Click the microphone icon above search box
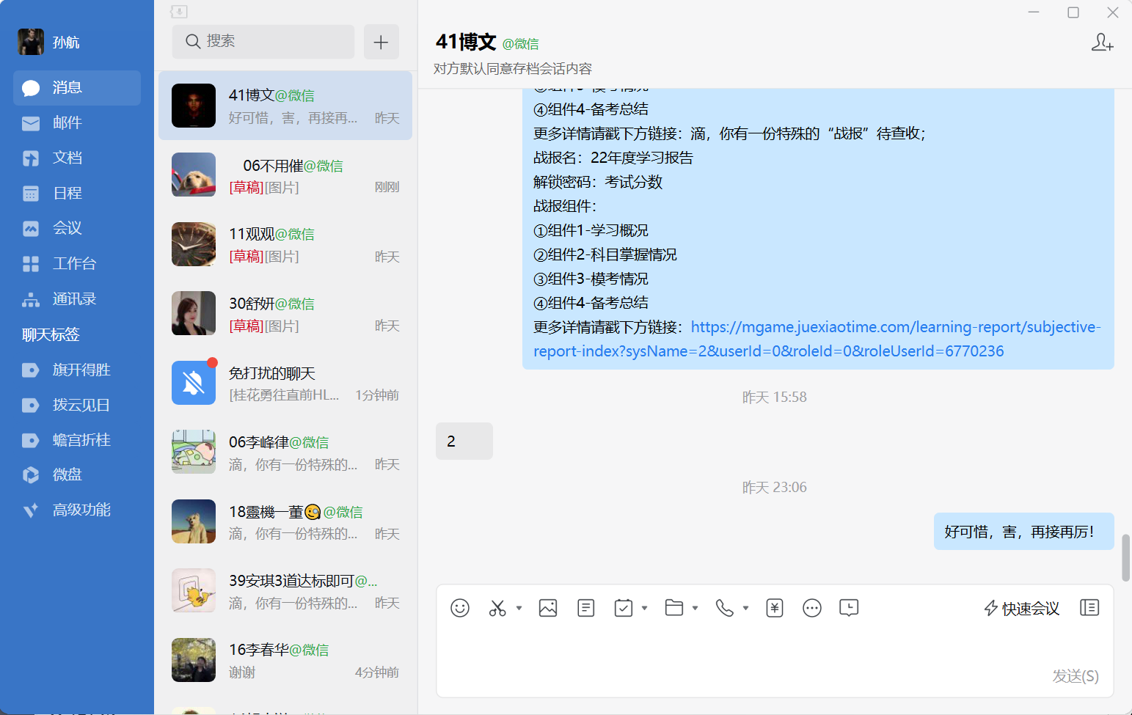1132x715 pixels. pyautogui.click(x=179, y=12)
